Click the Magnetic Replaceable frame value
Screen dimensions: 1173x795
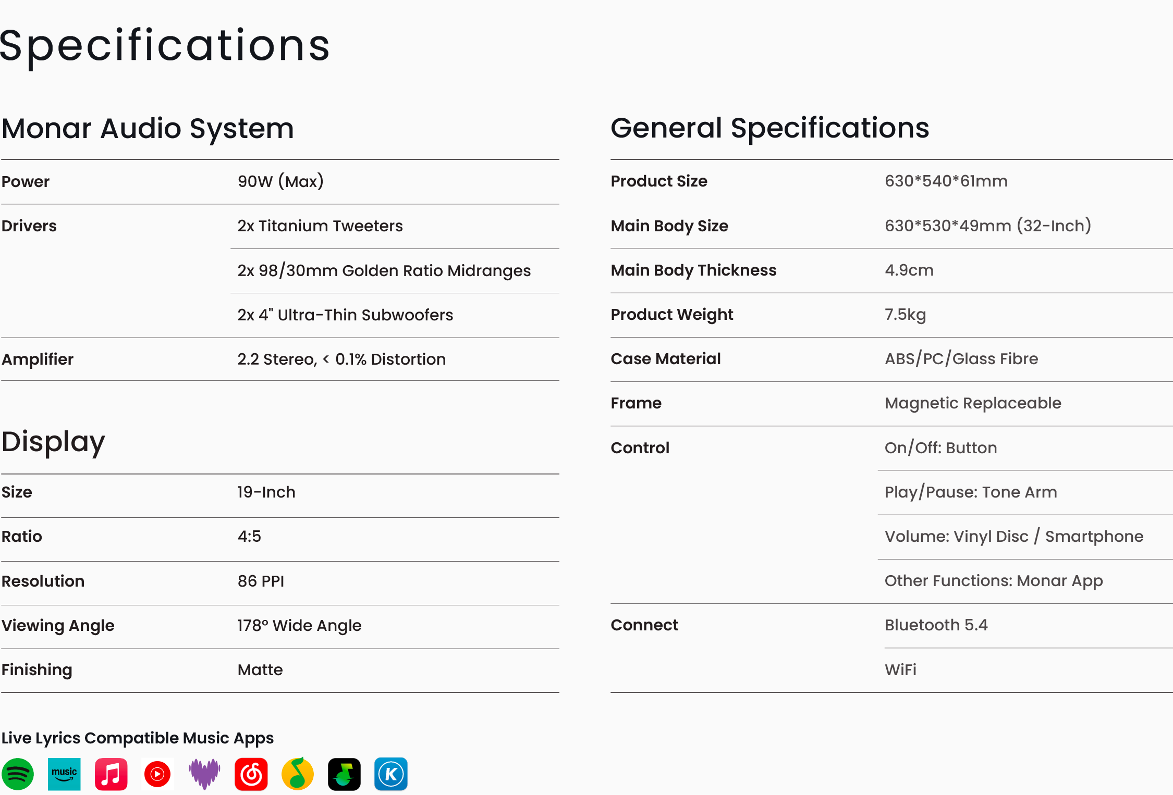(x=973, y=403)
